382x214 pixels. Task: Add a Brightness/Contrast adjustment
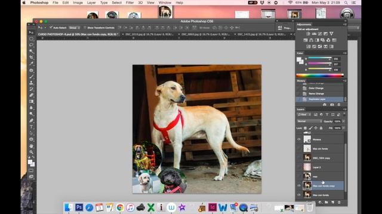(x=308, y=34)
